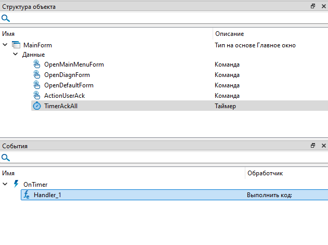Collapse the MainForm tree node
This screenshot has width=328, height=245.
coord(5,45)
